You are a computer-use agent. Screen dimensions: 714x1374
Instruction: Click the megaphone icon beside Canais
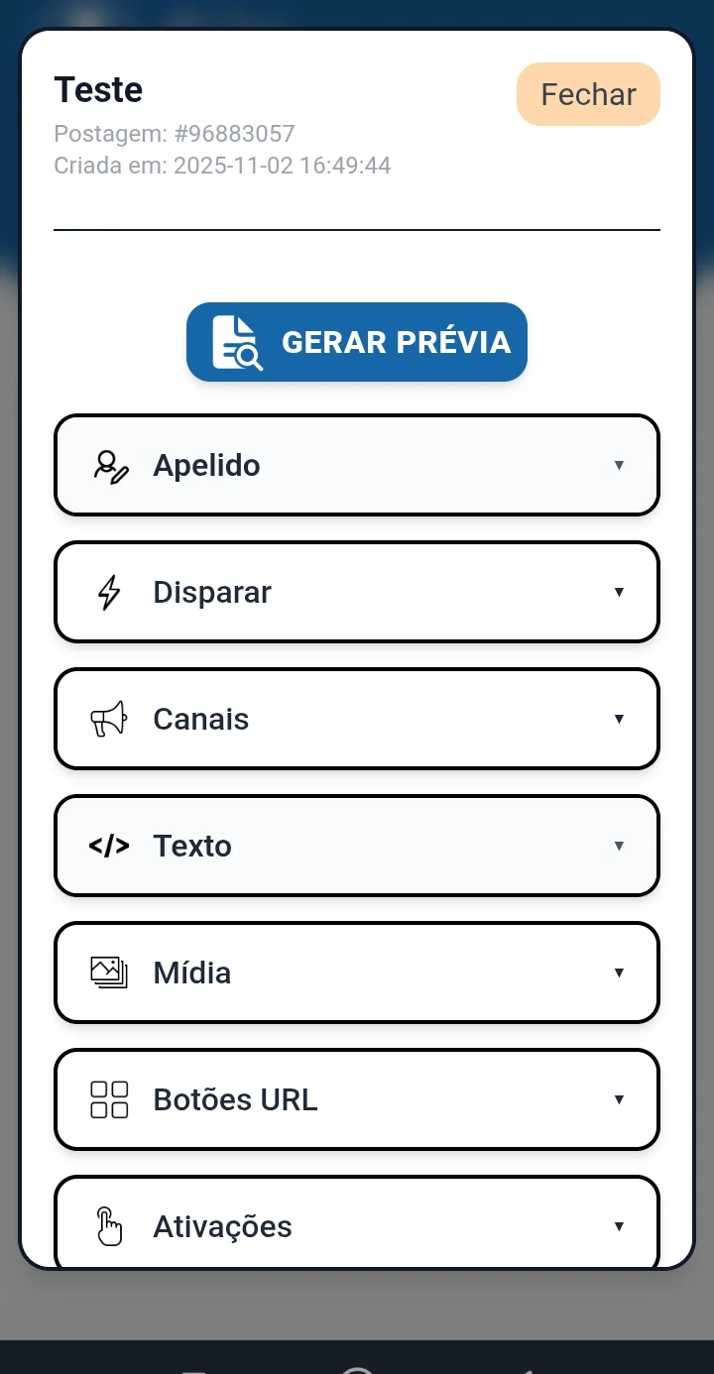point(109,720)
